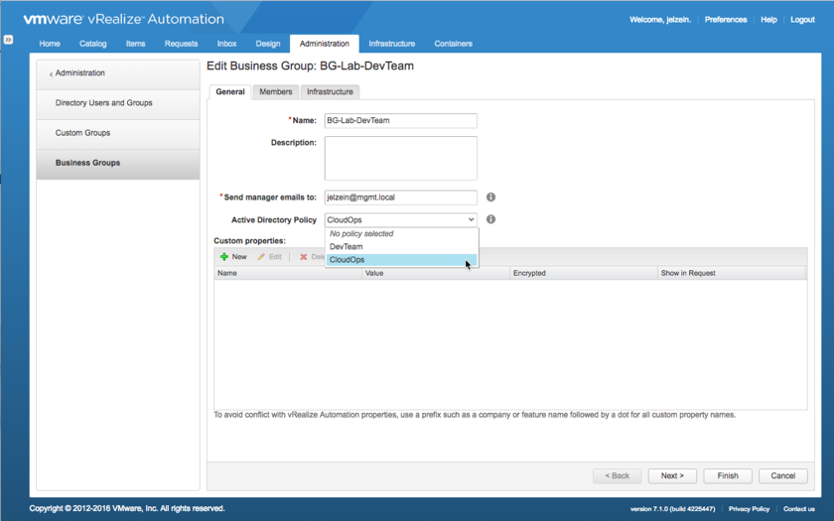Go back using the Administration chevron
Image resolution: width=834 pixels, height=521 pixels.
[52, 74]
